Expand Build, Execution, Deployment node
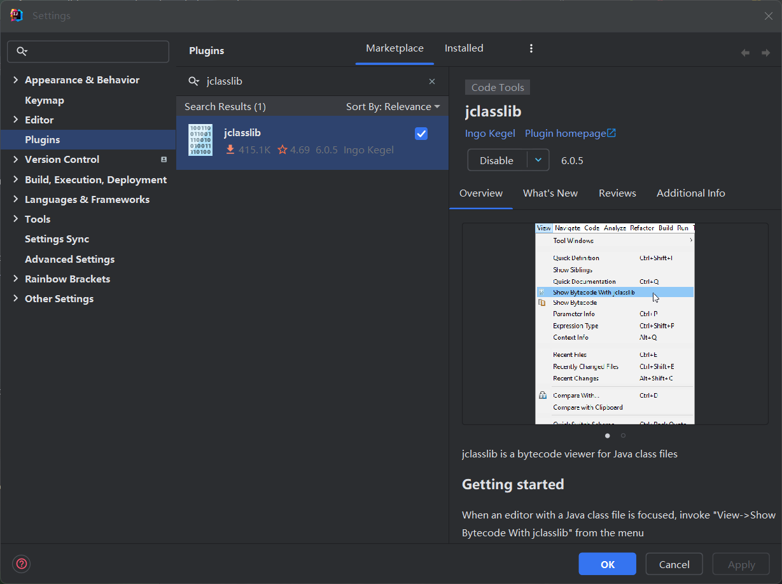782x584 pixels. click(15, 179)
